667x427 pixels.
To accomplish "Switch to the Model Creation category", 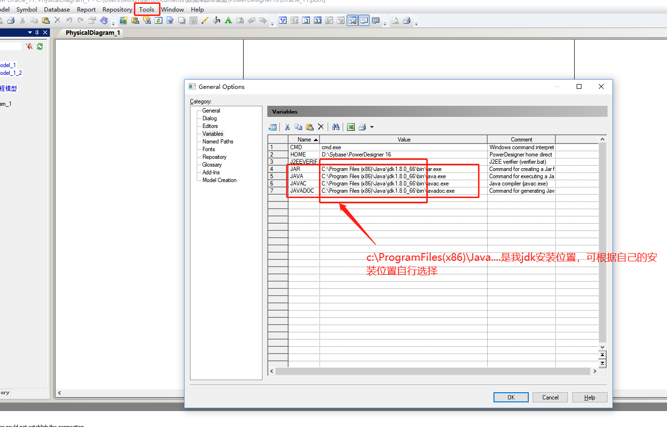I will [x=219, y=180].
